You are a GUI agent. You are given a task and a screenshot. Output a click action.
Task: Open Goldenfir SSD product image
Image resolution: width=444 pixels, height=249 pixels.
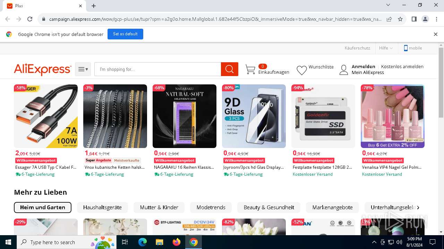coord(323,116)
